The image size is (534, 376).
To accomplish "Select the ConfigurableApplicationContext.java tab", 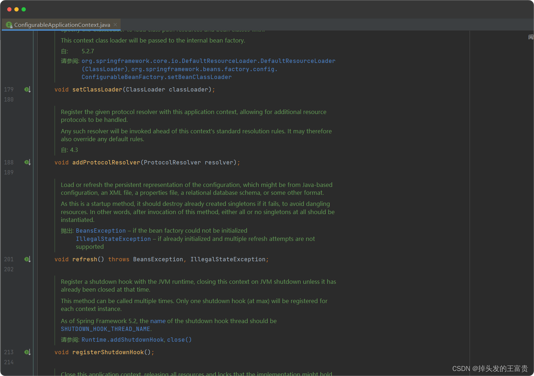I will (62, 25).
